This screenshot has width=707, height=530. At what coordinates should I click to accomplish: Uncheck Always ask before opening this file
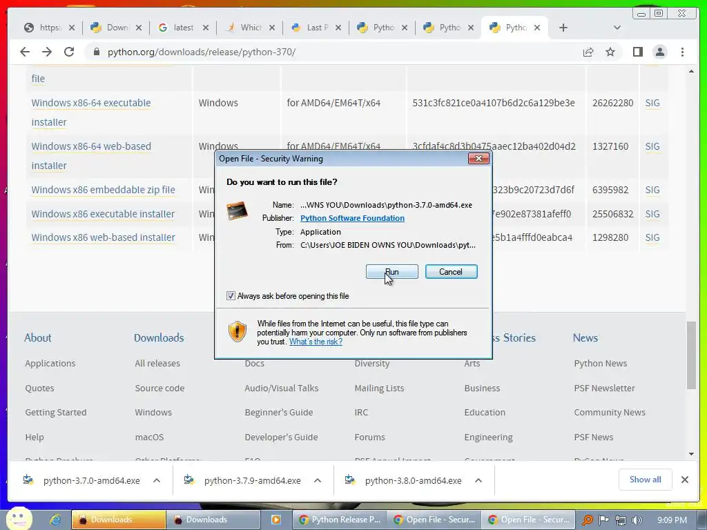click(x=231, y=296)
